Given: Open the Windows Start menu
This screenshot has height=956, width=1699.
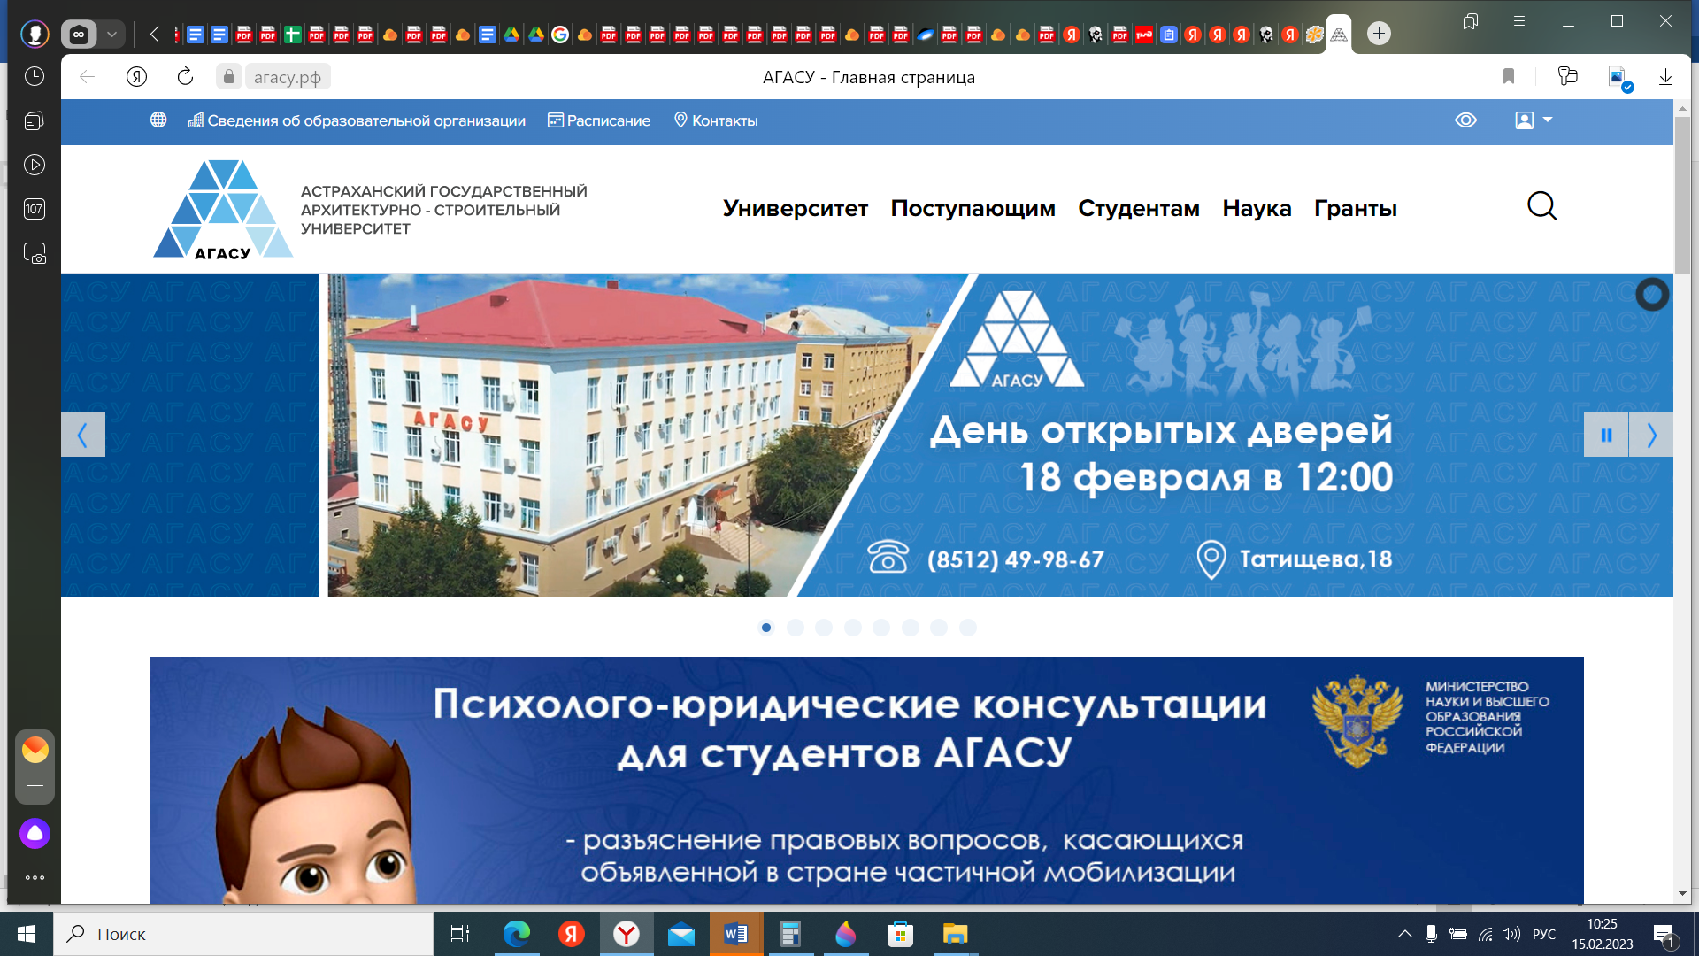Looking at the screenshot, I should click(x=27, y=934).
